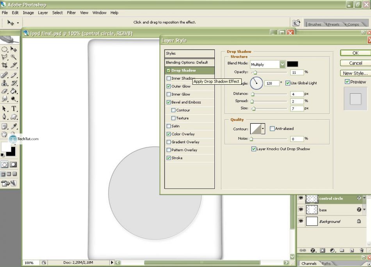Open the Filter menu
This screenshot has height=267, width=371.
71,13
